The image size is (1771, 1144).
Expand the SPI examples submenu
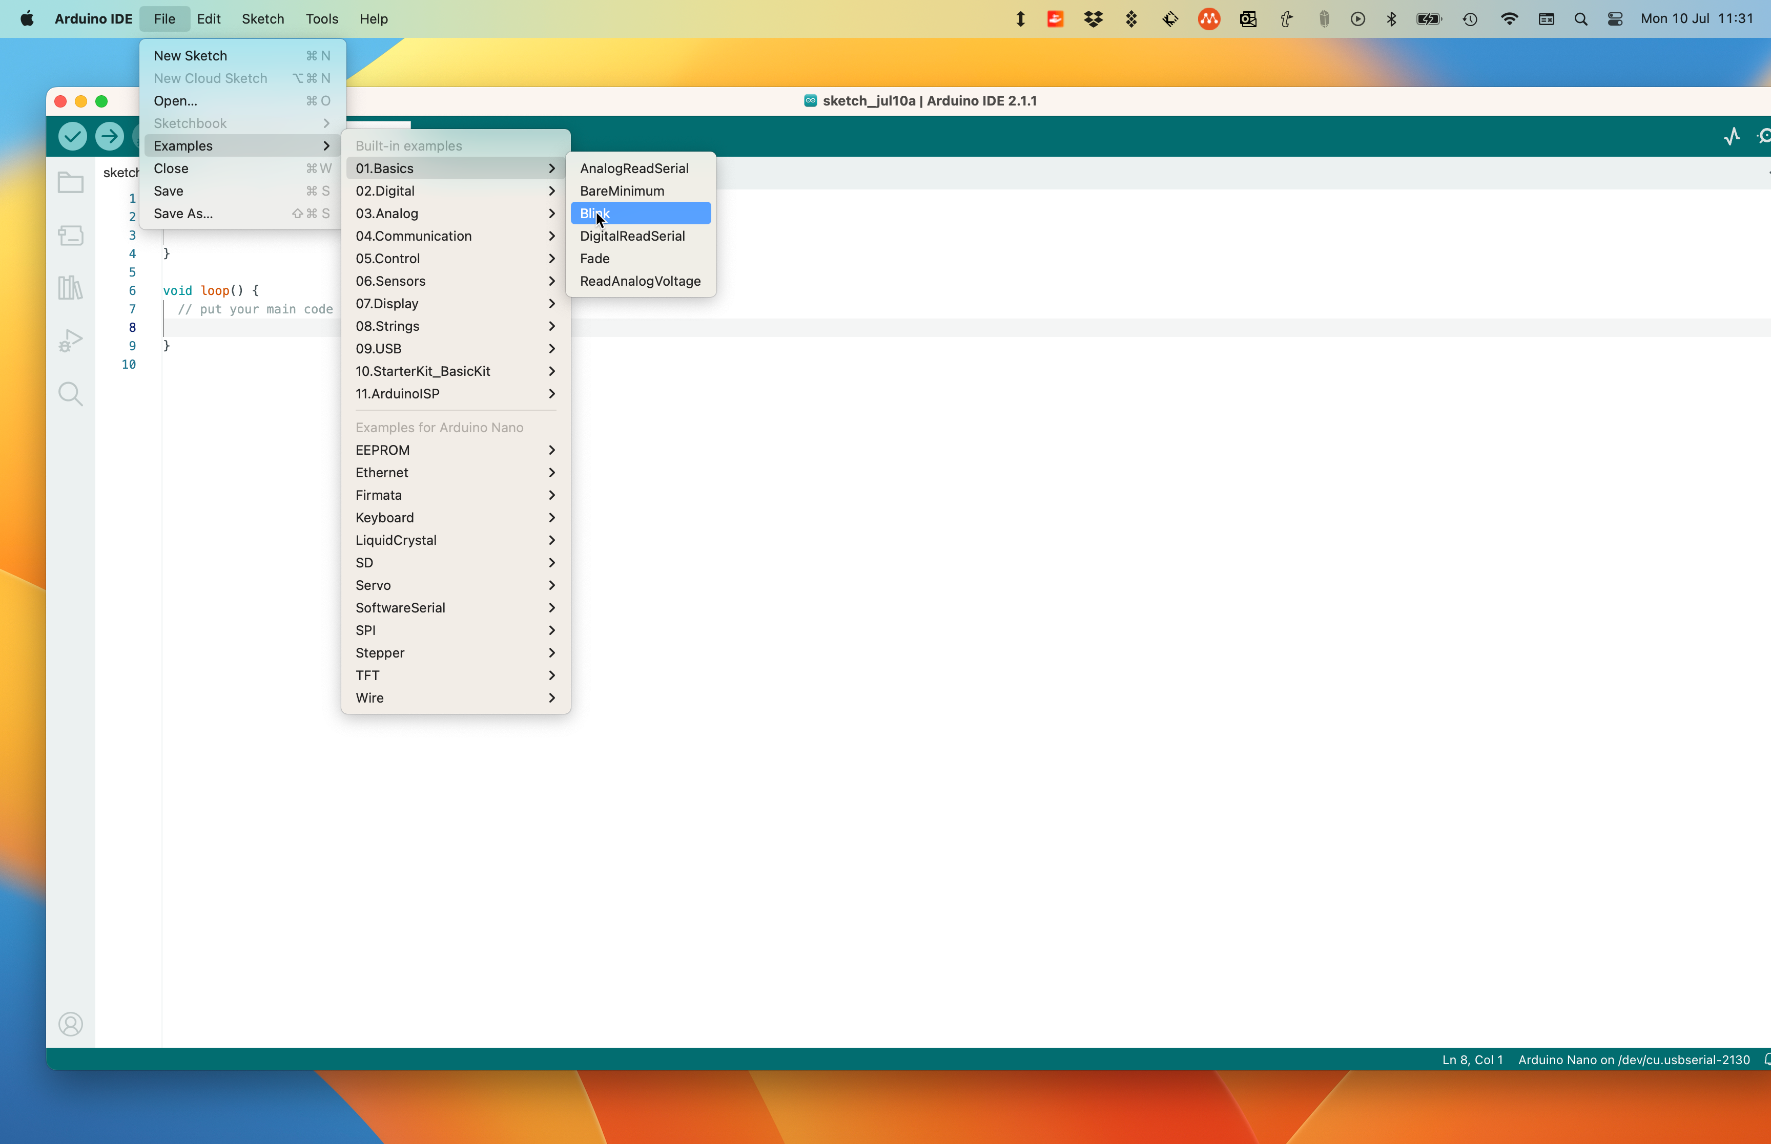tap(456, 630)
